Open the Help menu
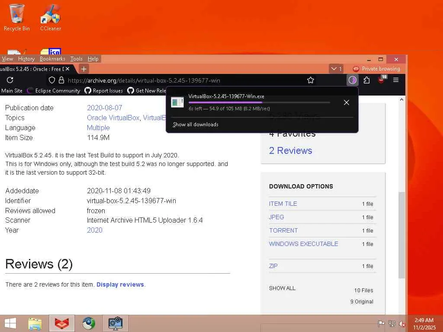The height and width of the screenshot is (332, 443). [93, 59]
